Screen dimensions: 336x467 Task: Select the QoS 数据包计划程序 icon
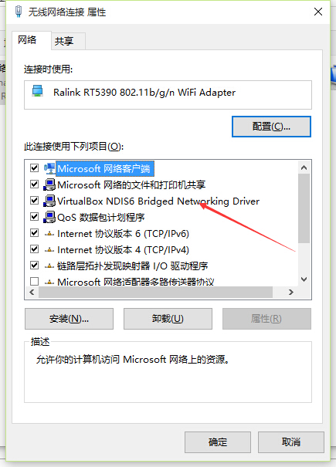(49, 217)
